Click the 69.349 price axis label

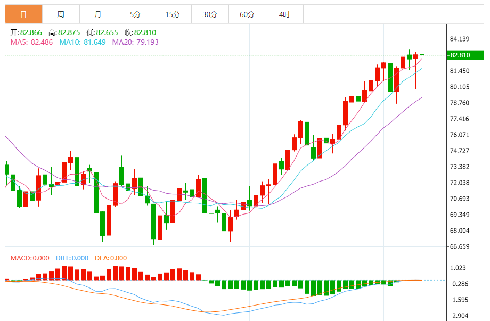tap(459, 215)
